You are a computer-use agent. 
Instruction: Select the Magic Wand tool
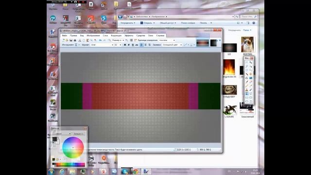click(247, 74)
